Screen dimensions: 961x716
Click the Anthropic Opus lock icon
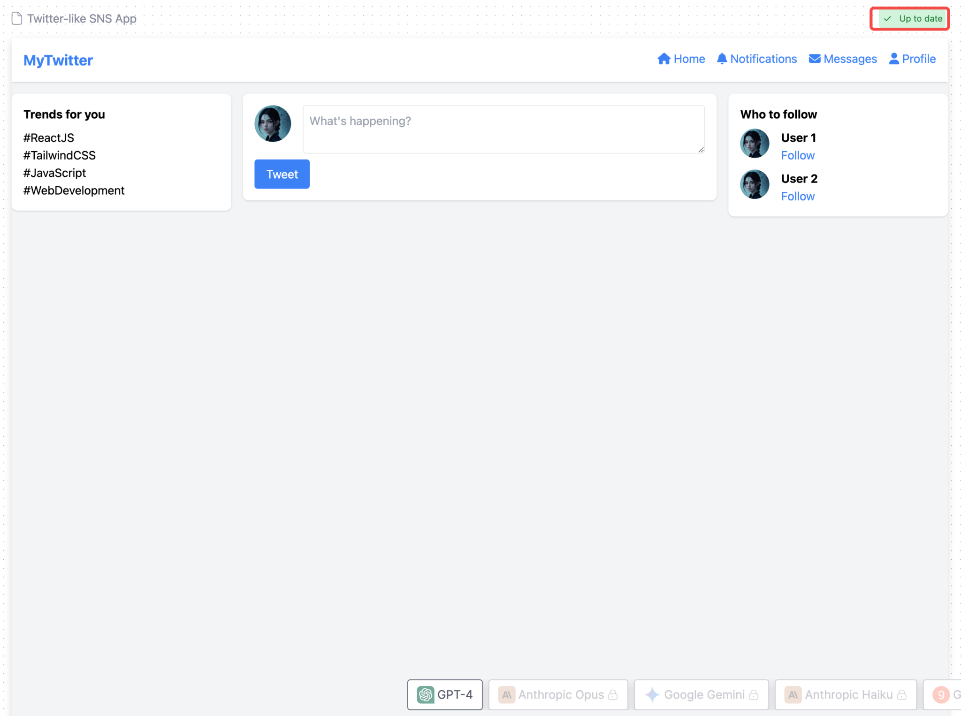pyautogui.click(x=613, y=694)
